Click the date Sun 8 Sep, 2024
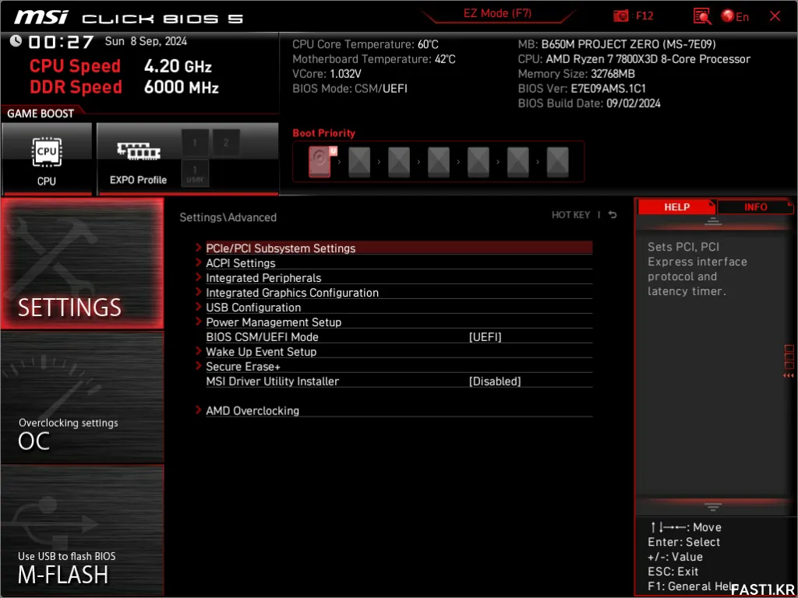Viewport: 798px width, 598px height. (146, 41)
